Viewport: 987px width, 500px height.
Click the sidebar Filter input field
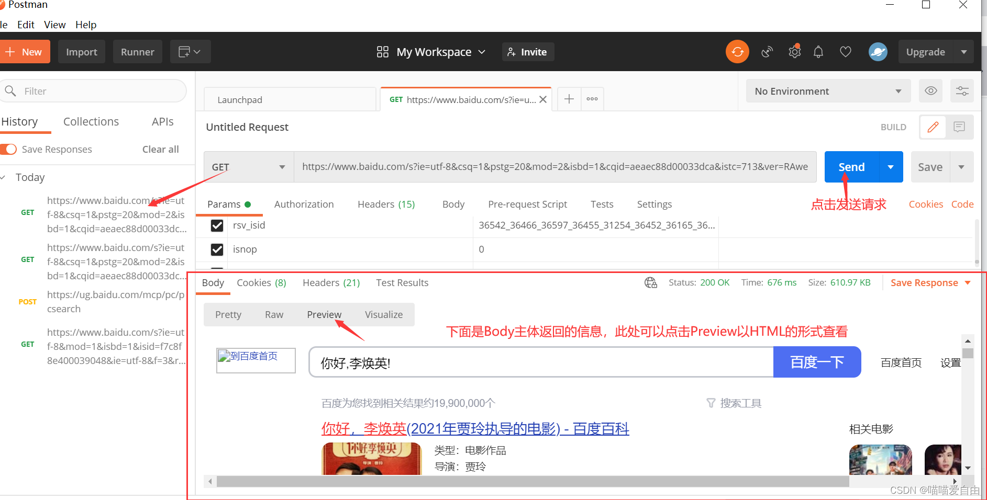93,91
